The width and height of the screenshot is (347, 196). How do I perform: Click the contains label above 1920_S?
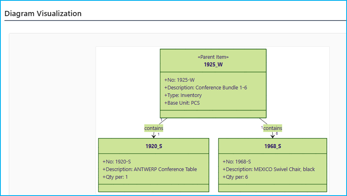point(153,128)
